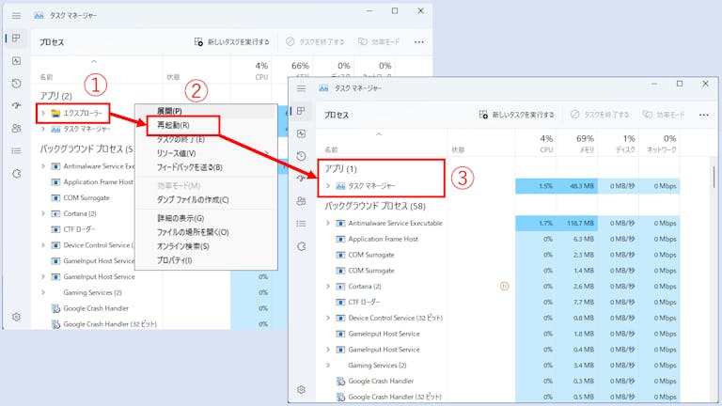Image resolution: width=722 pixels, height=406 pixels.
Task: Click Antimalware Service Executable icon in front window
Action: click(340, 224)
